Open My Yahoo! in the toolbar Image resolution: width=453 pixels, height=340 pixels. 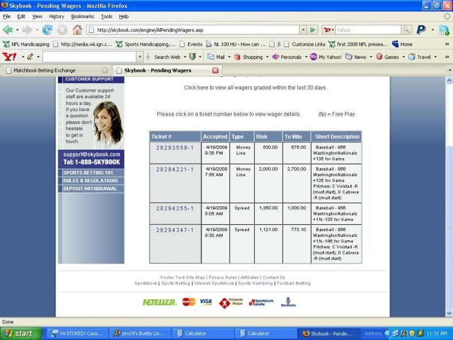(326, 57)
